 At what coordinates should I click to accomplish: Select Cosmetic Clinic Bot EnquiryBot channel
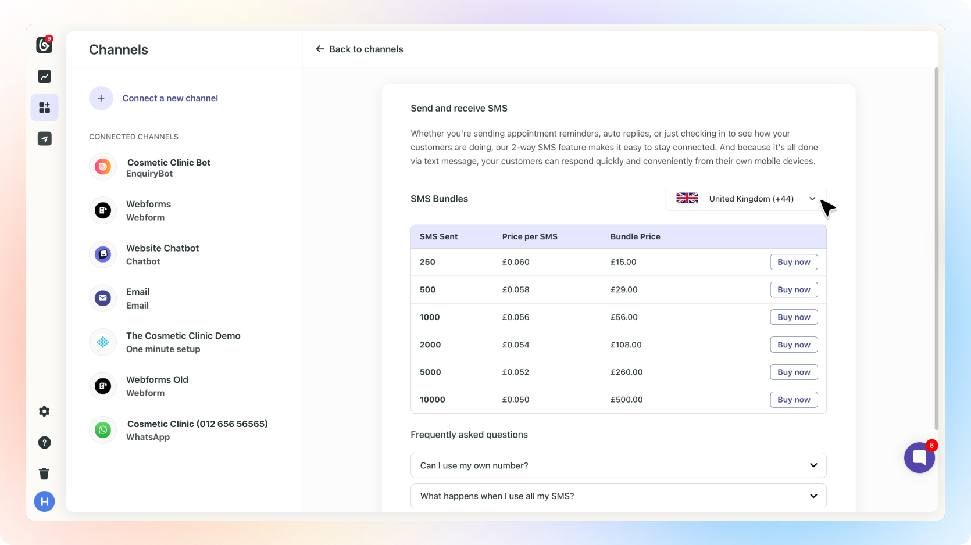point(168,168)
